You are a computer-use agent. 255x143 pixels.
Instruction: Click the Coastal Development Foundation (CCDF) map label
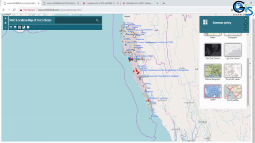(x=150, y=43)
